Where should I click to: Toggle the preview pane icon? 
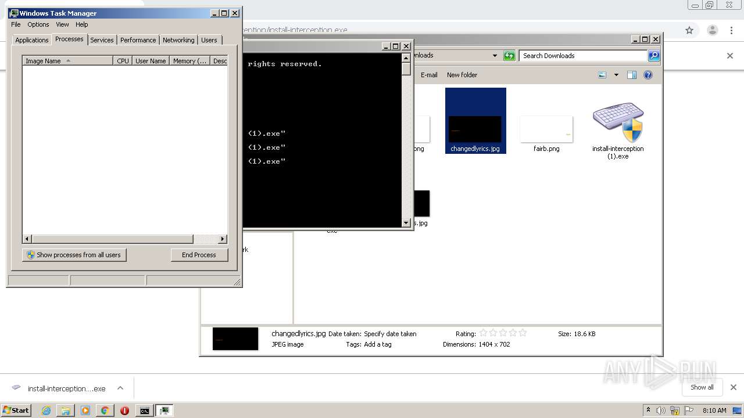pos(632,75)
